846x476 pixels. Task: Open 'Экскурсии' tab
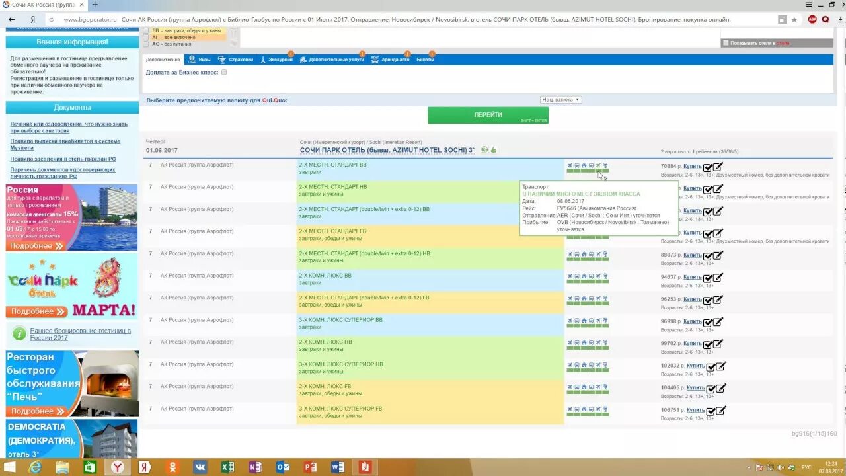pyautogui.click(x=276, y=59)
